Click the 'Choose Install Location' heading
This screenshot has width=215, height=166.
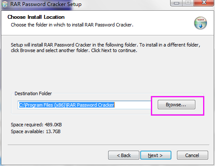click(x=36, y=17)
